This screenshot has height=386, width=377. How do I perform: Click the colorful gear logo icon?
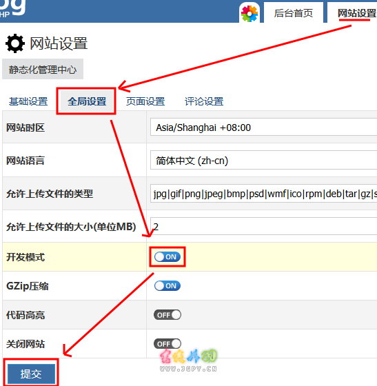[x=249, y=14]
